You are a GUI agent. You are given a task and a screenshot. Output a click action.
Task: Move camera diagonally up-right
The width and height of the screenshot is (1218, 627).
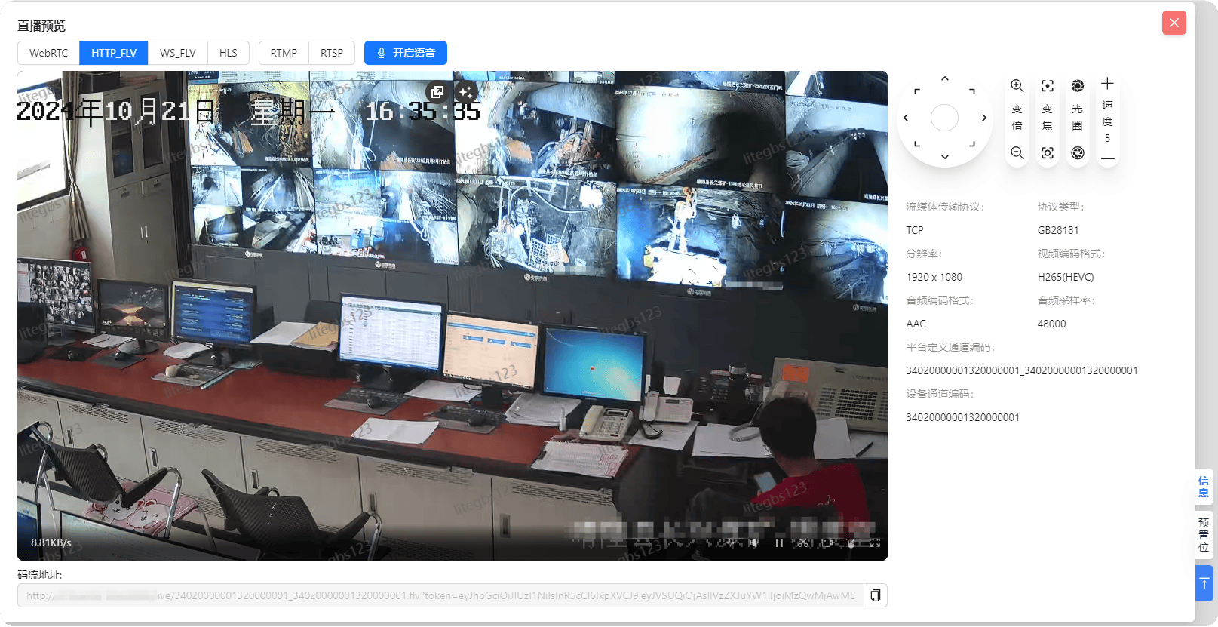(x=972, y=91)
